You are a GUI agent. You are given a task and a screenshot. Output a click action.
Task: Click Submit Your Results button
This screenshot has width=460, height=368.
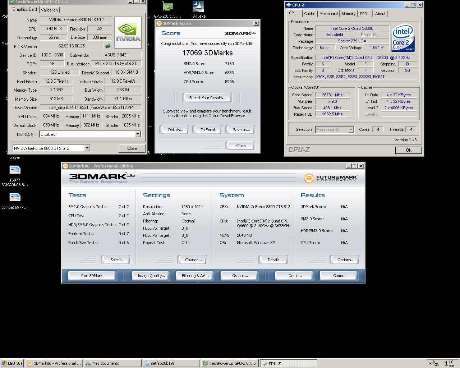(x=207, y=98)
